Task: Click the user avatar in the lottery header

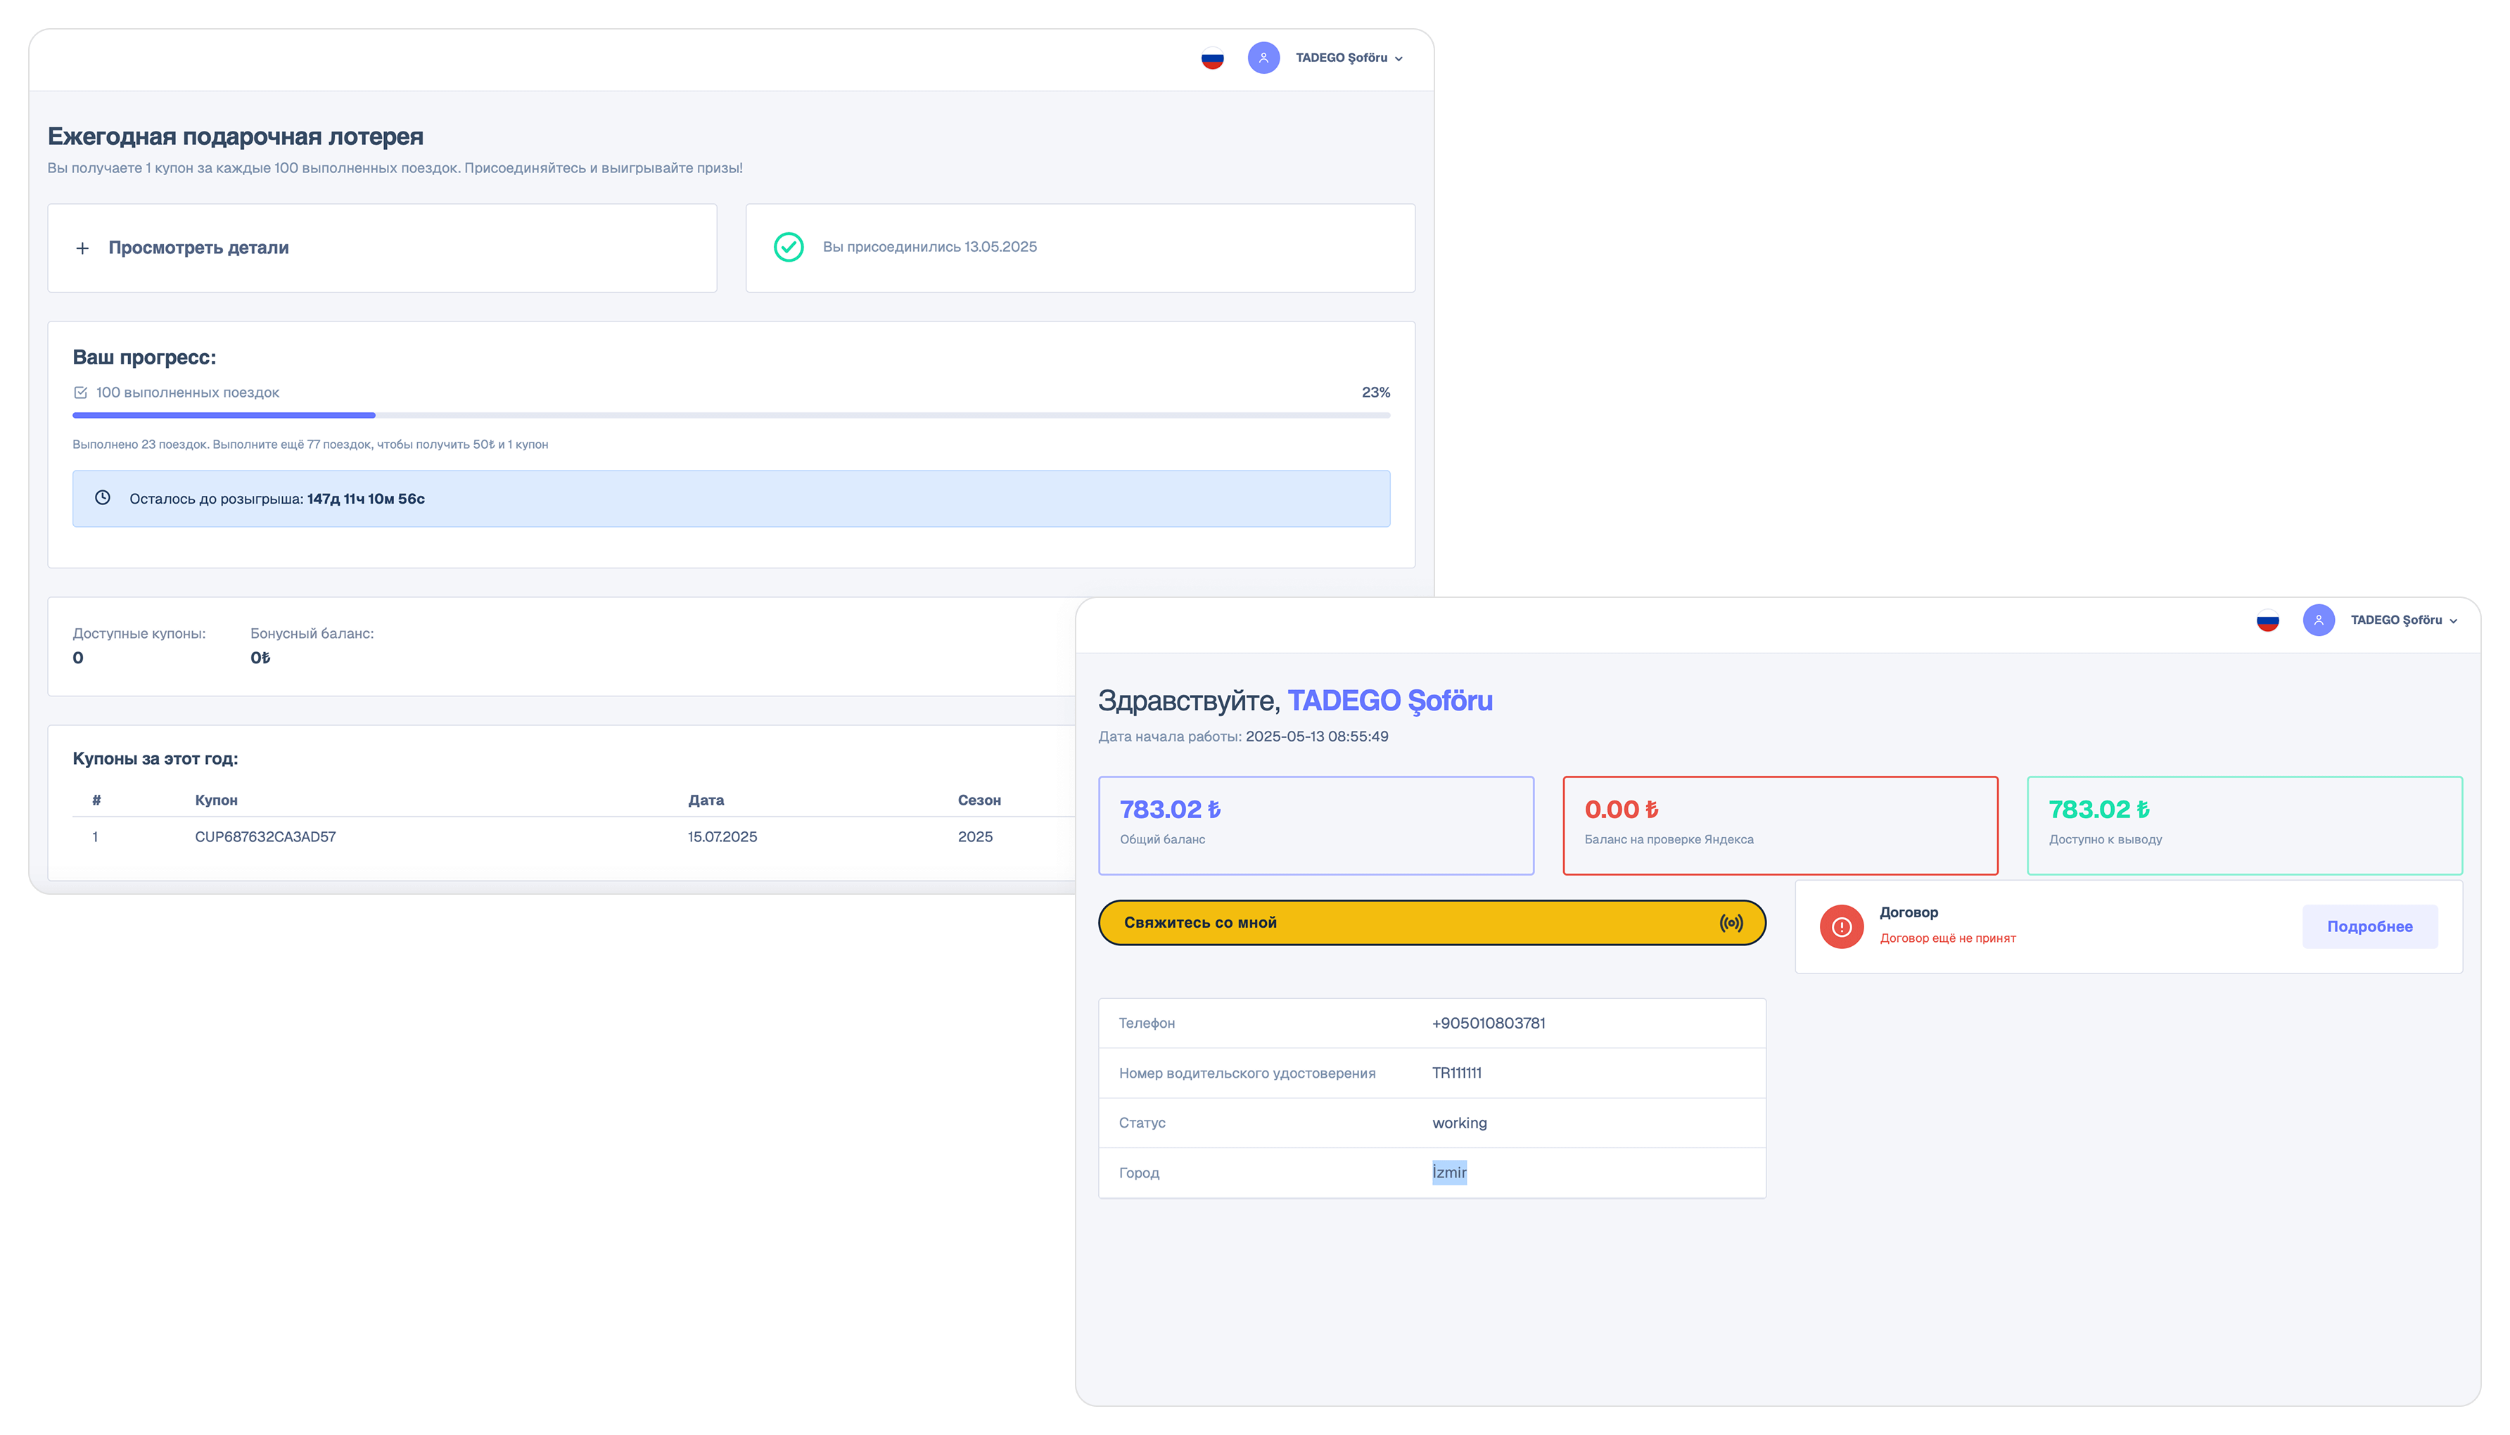Action: coord(1263,58)
